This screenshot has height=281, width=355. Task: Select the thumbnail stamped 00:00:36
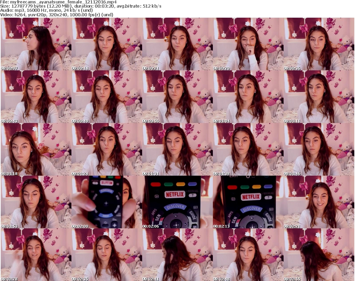(x=319, y=44)
